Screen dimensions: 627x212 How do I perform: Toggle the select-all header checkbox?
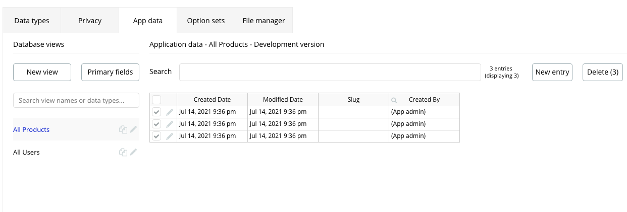point(156,100)
